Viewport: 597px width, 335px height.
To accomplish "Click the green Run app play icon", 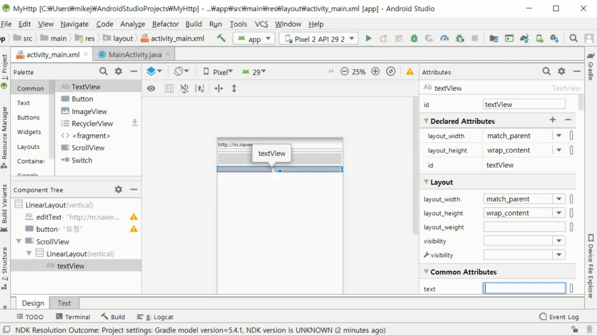I will pos(368,38).
